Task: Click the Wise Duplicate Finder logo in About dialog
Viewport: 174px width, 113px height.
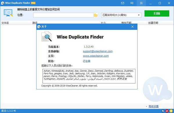Action: coord(46,36)
